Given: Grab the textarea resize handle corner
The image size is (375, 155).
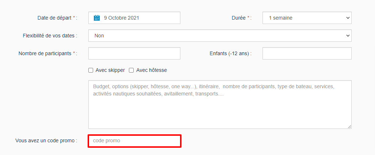Looking at the screenshot, I should click(349, 127).
